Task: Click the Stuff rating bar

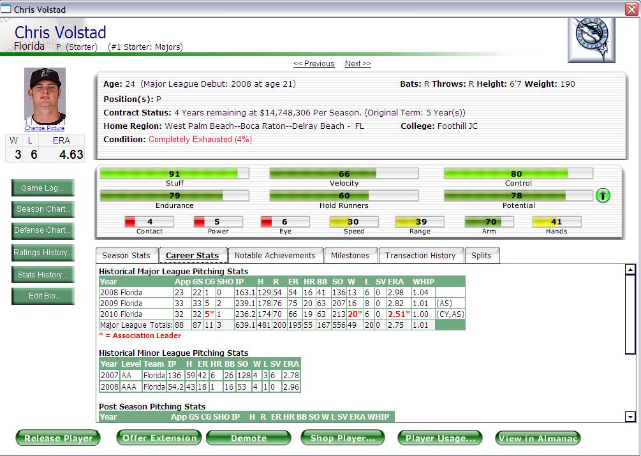Action: 175,173
